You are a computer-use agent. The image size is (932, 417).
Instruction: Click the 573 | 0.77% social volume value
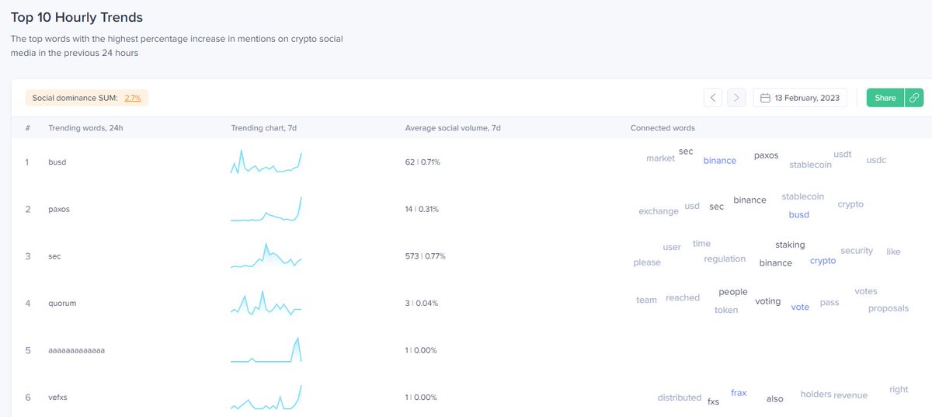click(425, 256)
